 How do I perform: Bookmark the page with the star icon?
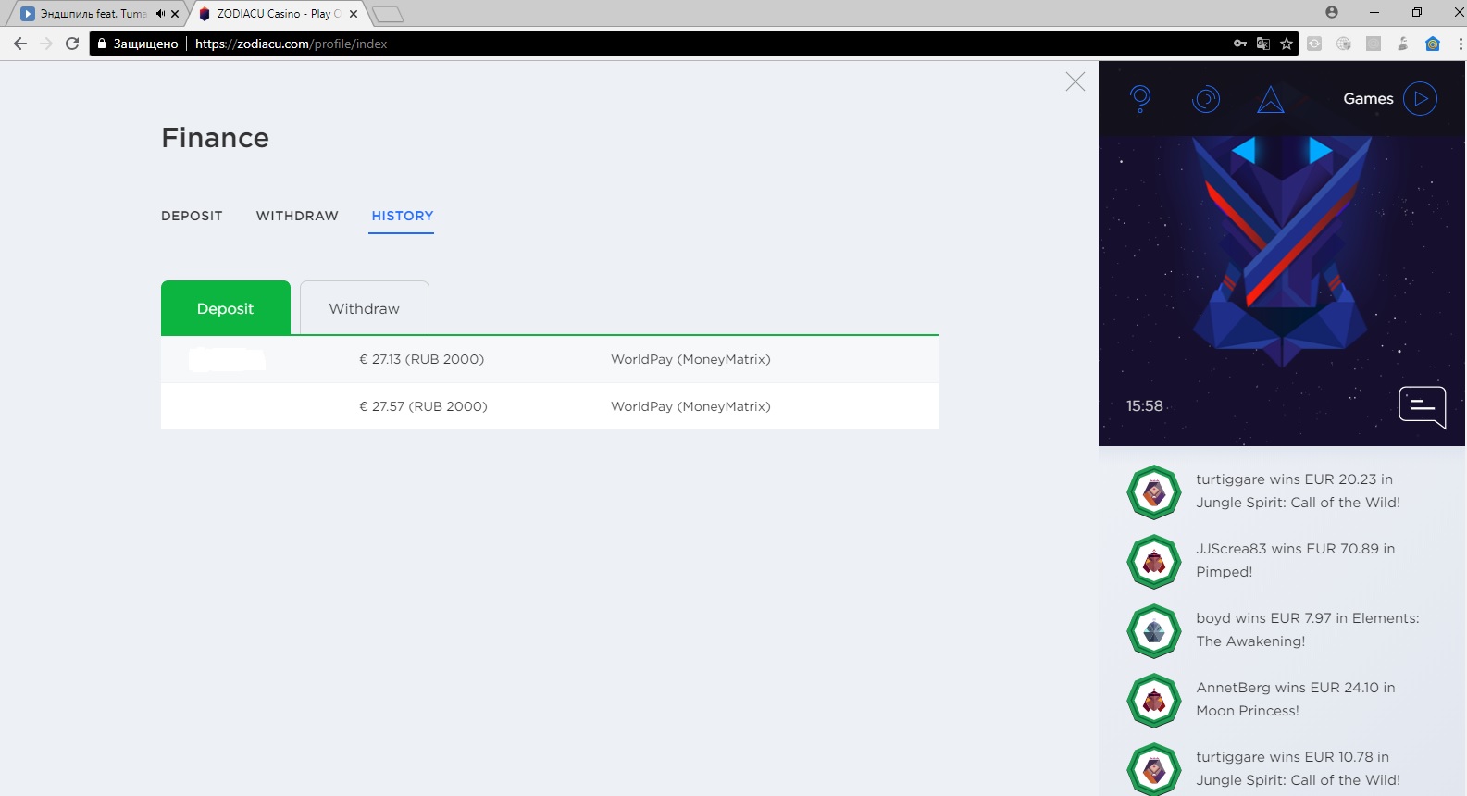tap(1287, 44)
